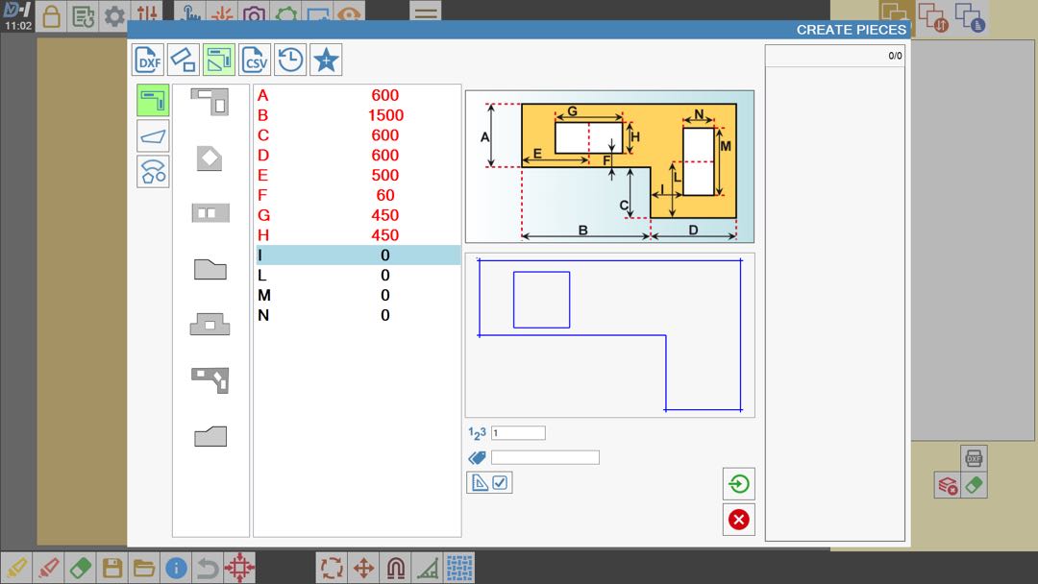This screenshot has height=584, width=1038.
Task: Open the hamburger menu at top center
Action: (x=424, y=13)
